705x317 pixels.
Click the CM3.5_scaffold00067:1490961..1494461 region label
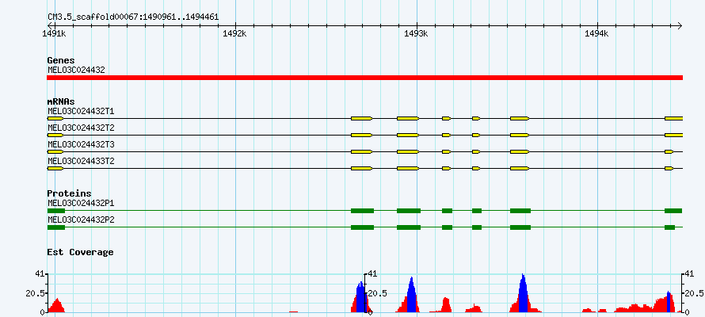click(x=133, y=17)
